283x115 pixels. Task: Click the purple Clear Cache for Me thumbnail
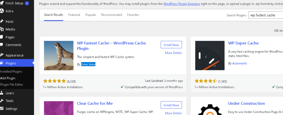(x=59, y=108)
